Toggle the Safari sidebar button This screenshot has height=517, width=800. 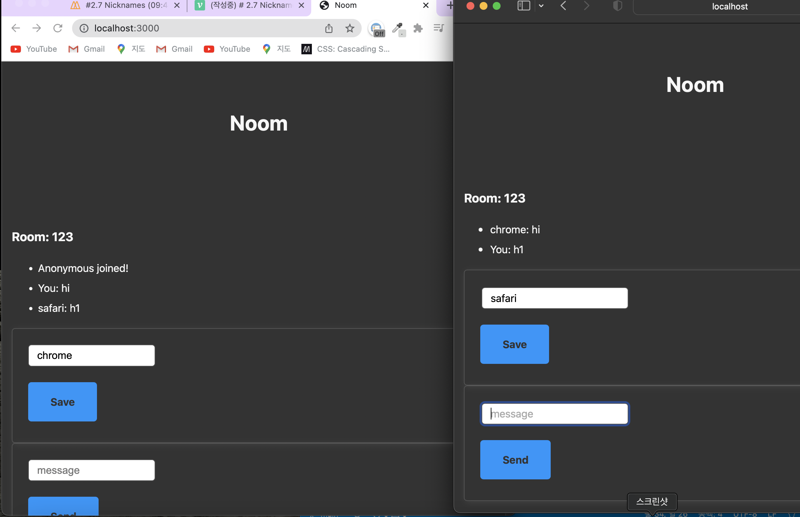(524, 6)
